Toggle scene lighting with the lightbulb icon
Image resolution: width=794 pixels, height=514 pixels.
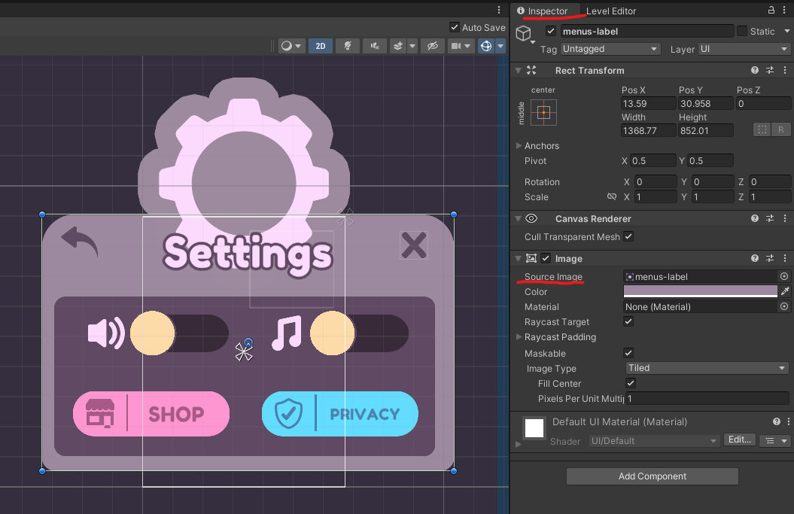[x=347, y=46]
